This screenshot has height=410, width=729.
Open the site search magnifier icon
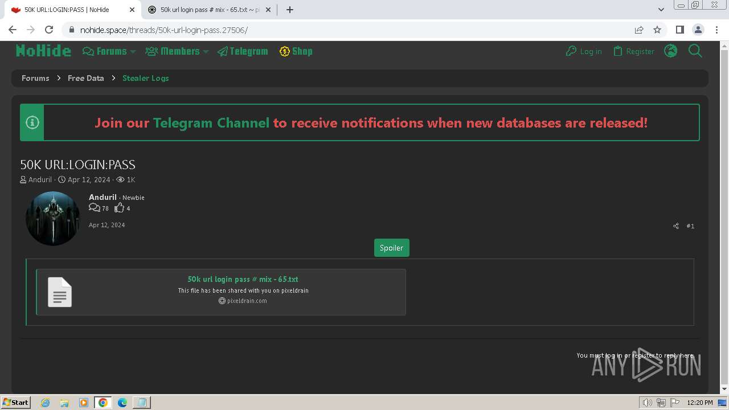[x=695, y=51]
